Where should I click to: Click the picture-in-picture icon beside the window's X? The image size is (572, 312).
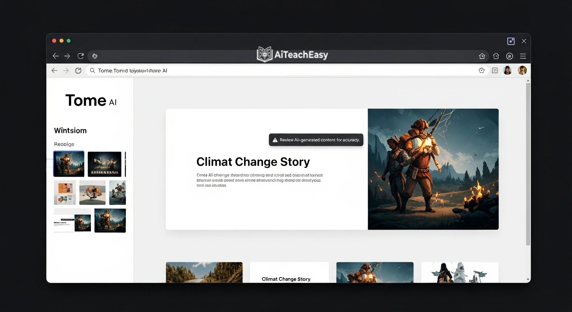pyautogui.click(x=511, y=41)
